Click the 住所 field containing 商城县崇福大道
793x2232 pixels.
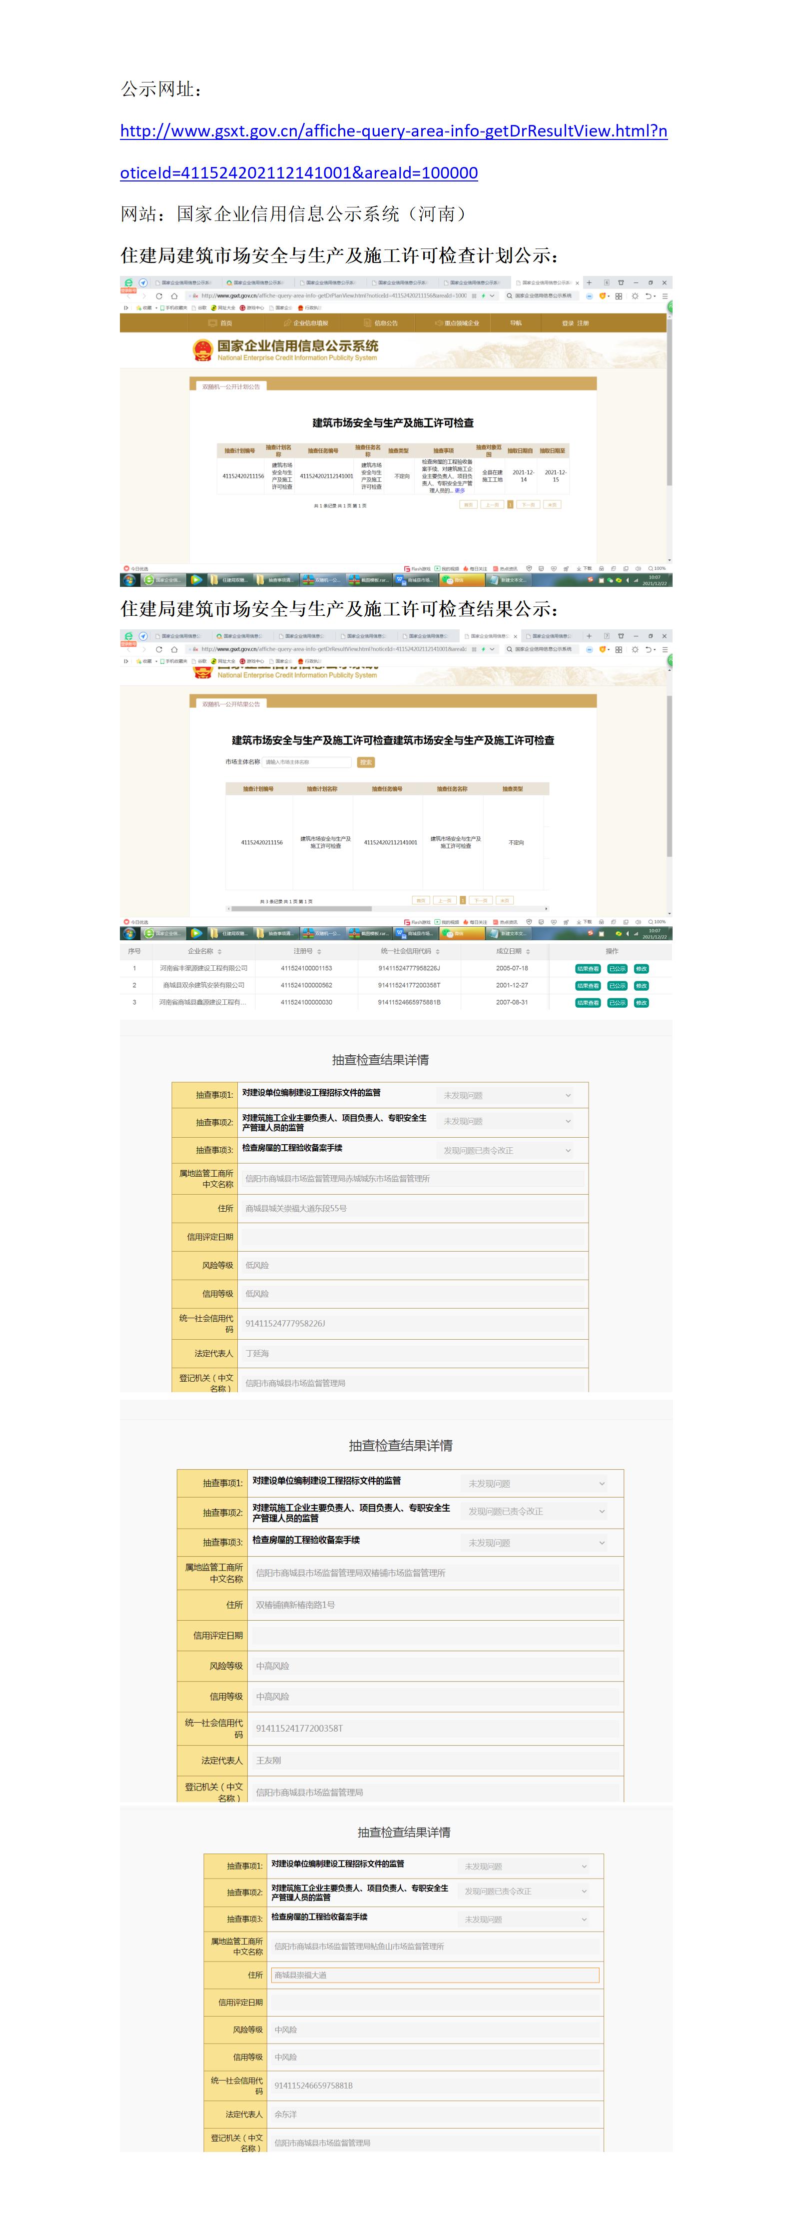(435, 1975)
